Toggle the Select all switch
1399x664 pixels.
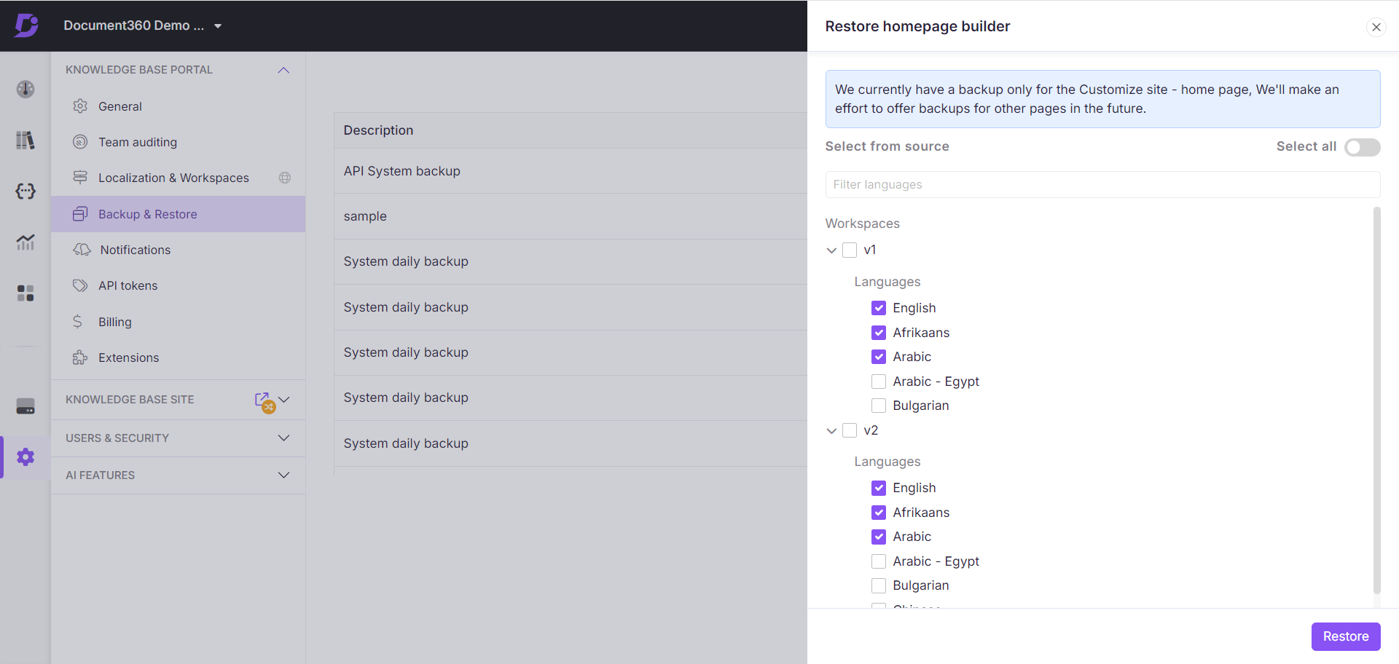pos(1362,147)
